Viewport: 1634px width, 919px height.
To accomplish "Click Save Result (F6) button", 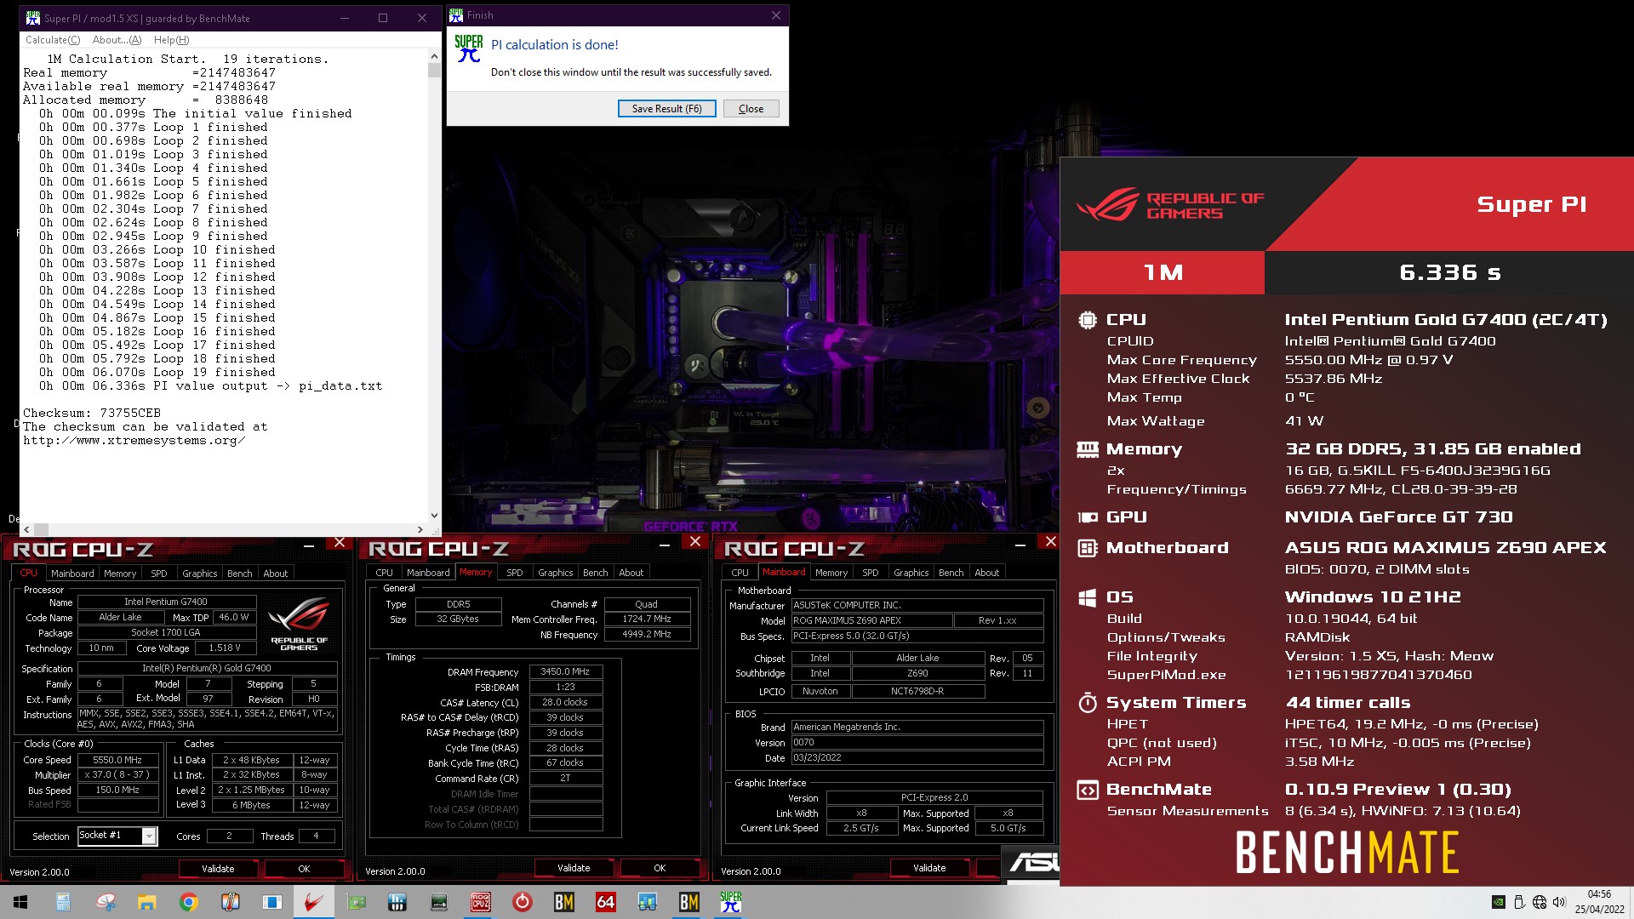I will point(666,109).
